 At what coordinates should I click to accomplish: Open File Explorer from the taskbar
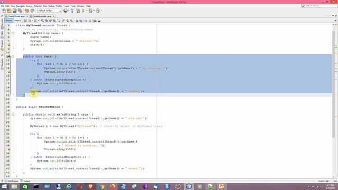(x=14, y=186)
